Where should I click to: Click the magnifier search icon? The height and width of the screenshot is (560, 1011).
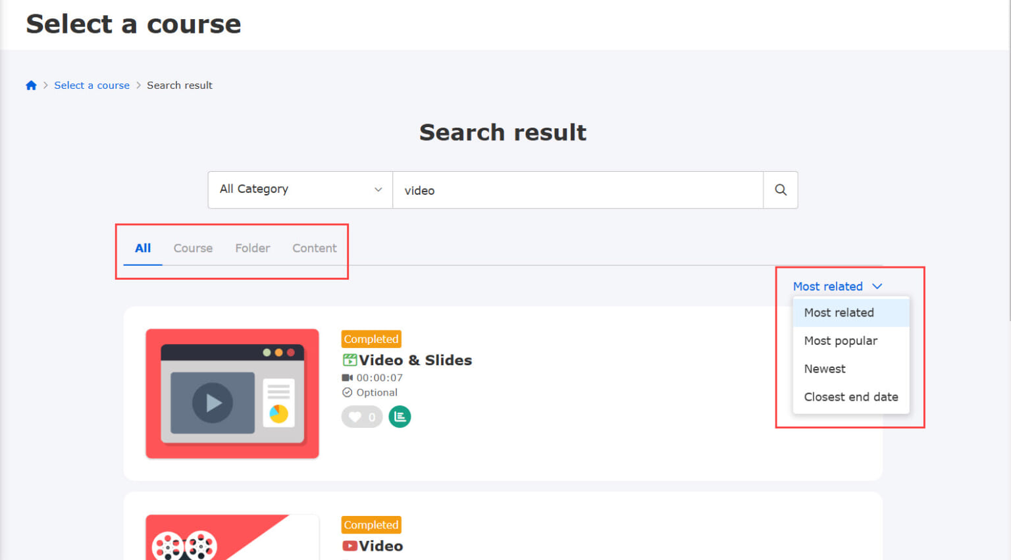(x=781, y=190)
